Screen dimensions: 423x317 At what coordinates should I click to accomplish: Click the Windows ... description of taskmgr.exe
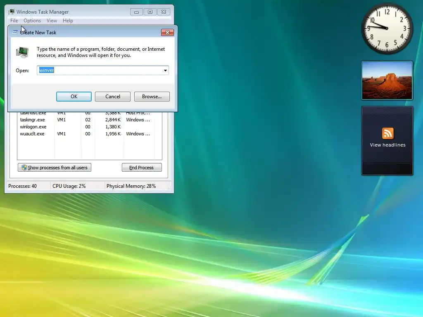[138, 120]
